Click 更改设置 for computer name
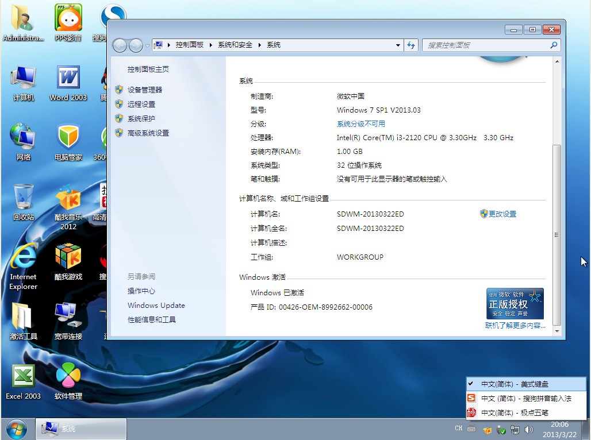The image size is (591, 440). (502, 214)
